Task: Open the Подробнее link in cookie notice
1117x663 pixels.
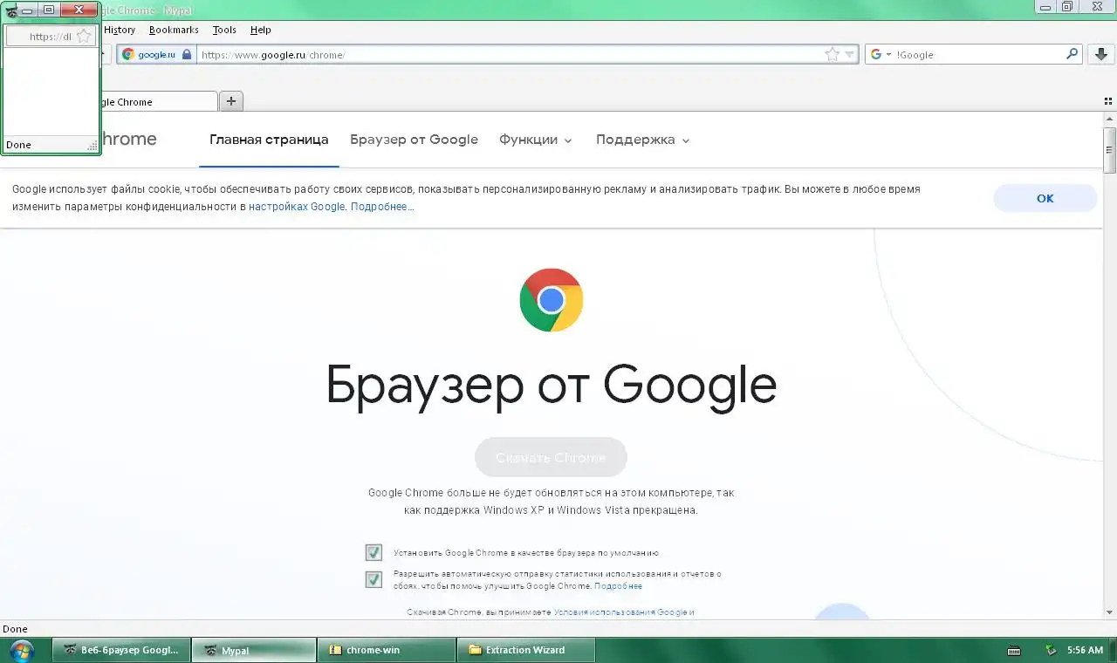Action: click(x=382, y=207)
